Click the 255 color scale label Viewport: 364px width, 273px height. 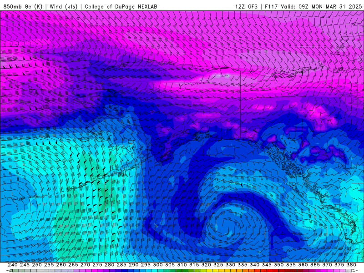click(49, 265)
